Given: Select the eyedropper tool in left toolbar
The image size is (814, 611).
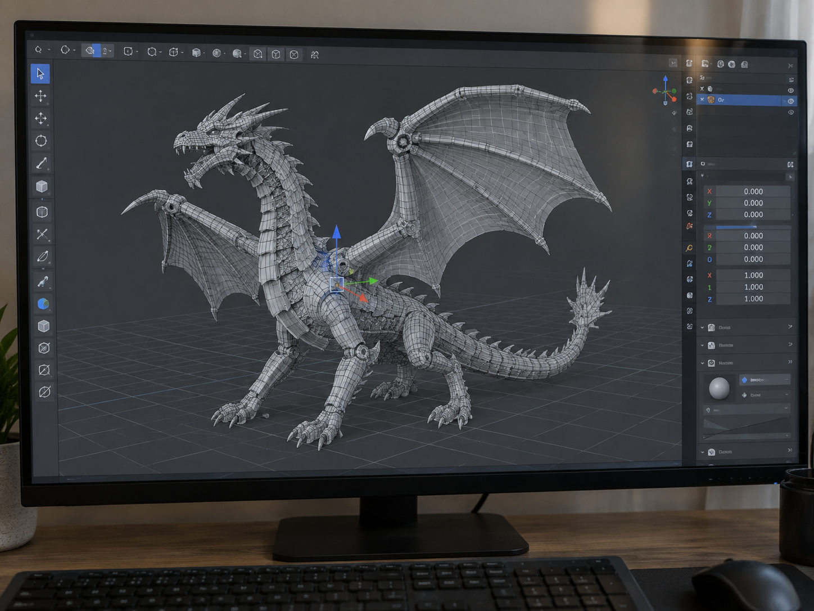Looking at the screenshot, I should click(x=43, y=281).
